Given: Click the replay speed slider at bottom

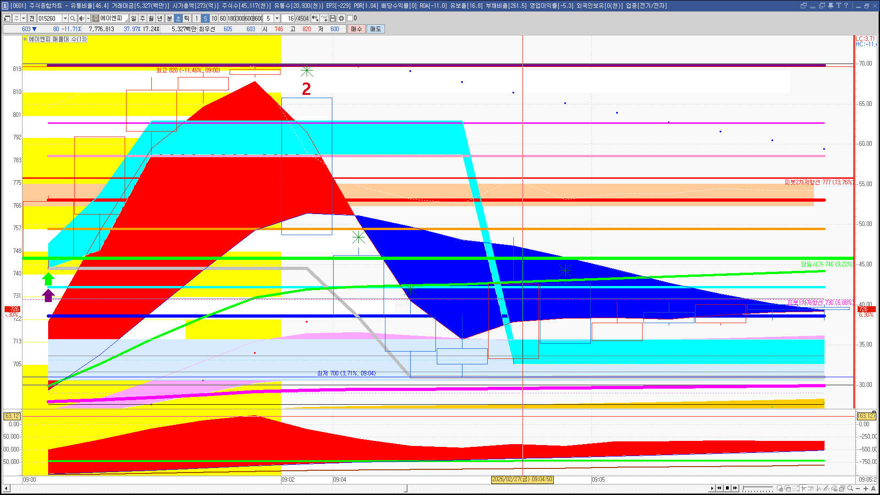Looking at the screenshot, I should pyautogui.click(x=758, y=488).
